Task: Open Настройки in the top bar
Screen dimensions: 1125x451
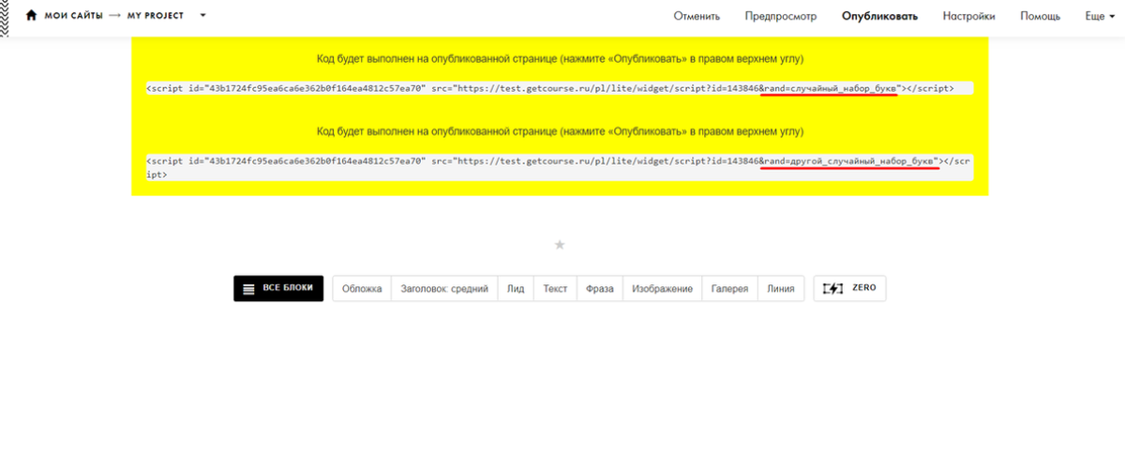Action: (x=968, y=16)
